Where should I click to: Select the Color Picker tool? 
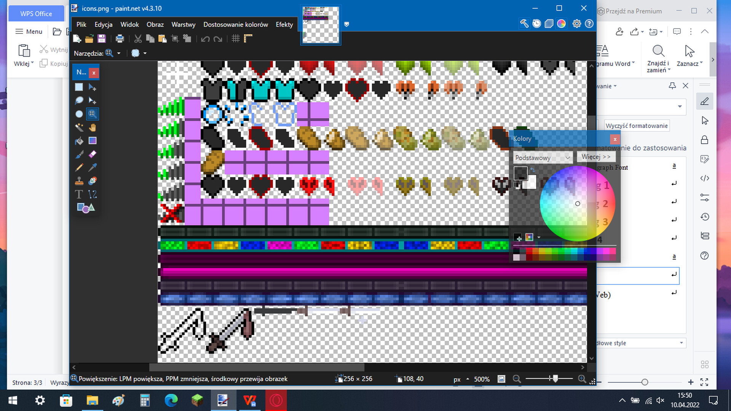pyautogui.click(x=93, y=168)
